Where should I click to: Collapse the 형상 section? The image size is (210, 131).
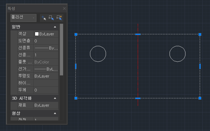(x=55, y=113)
